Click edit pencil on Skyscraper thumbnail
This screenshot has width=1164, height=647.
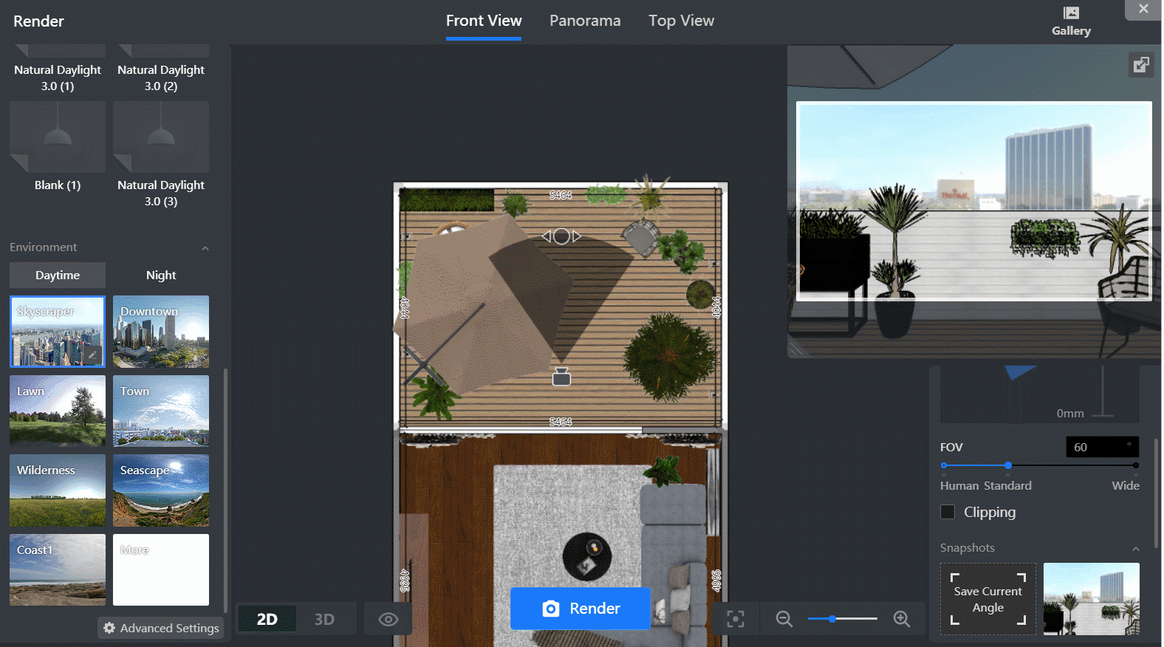[92, 355]
